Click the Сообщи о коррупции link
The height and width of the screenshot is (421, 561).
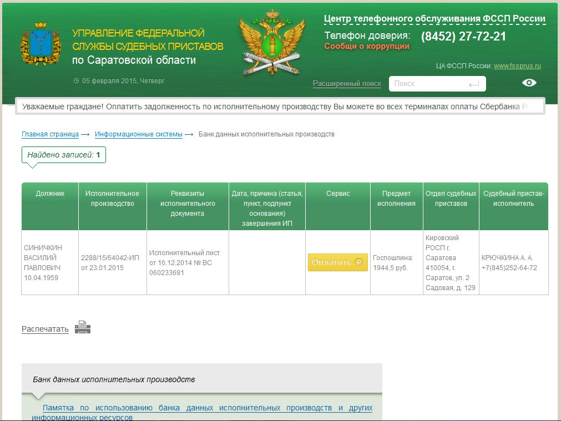(x=367, y=47)
